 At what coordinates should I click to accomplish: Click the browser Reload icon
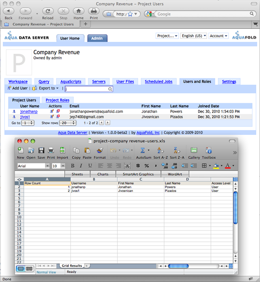48,11
